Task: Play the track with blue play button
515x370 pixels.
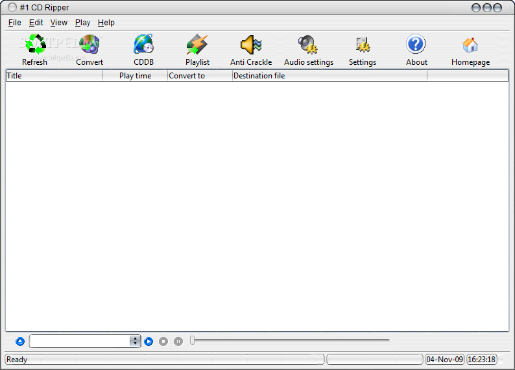Action: point(149,341)
